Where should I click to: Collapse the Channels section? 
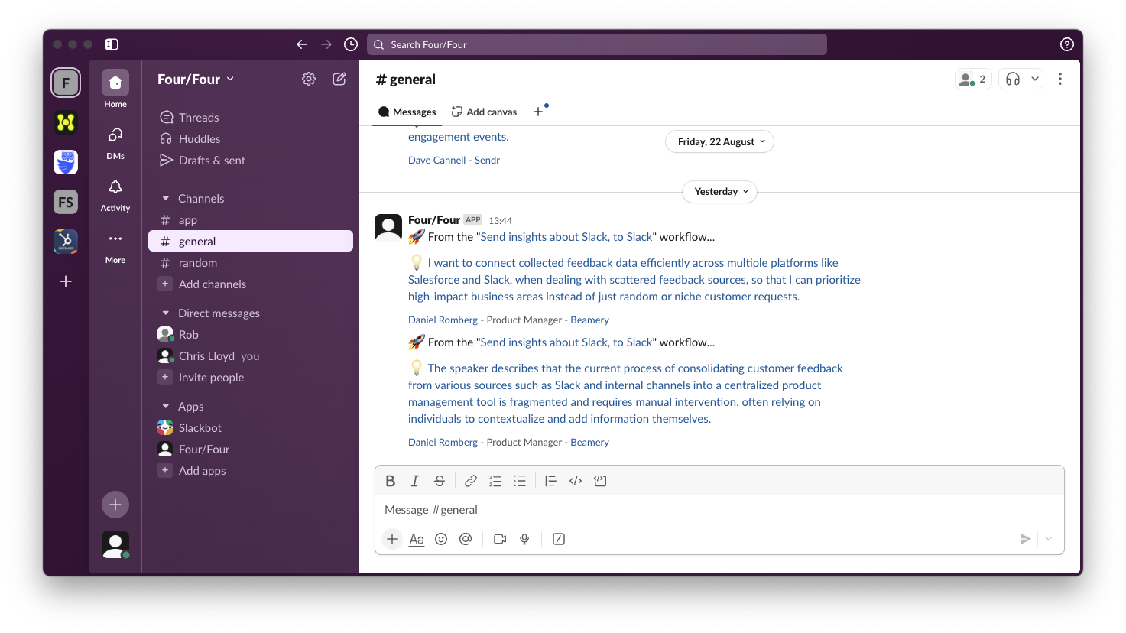tap(166, 198)
